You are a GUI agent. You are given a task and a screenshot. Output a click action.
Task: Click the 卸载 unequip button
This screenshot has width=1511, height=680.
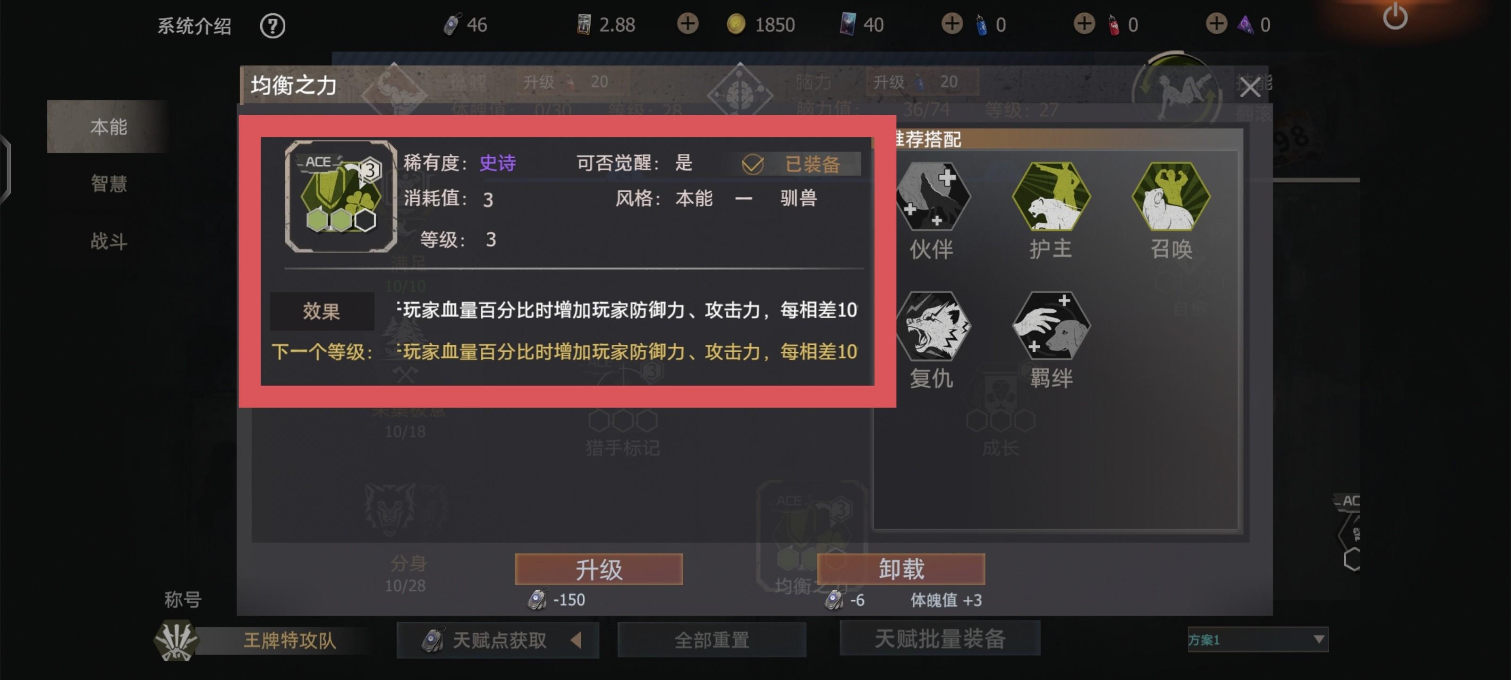[x=901, y=569]
